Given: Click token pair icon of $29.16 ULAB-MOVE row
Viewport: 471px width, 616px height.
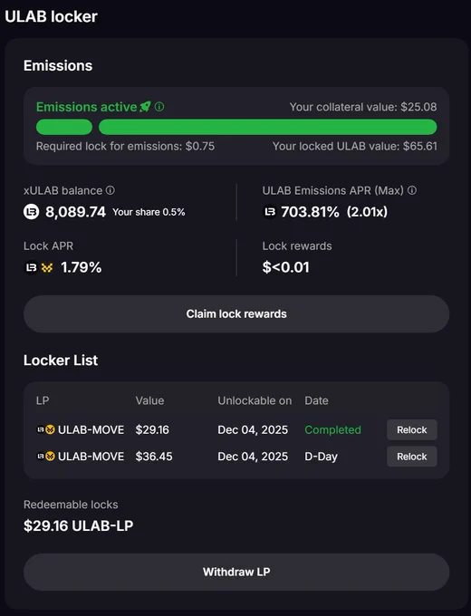Looking at the screenshot, I should click(x=46, y=429).
